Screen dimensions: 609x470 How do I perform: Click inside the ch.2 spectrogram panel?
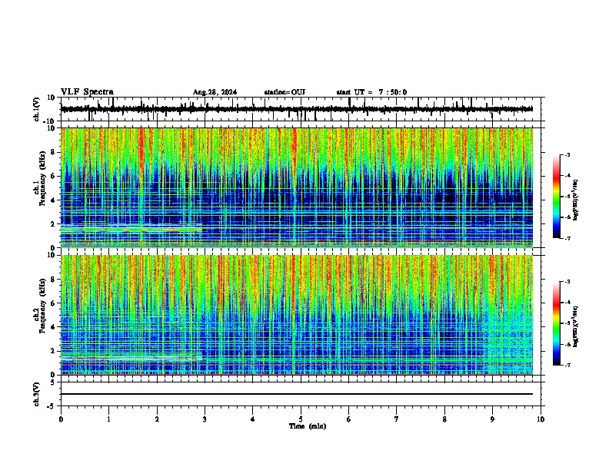pos(297,315)
